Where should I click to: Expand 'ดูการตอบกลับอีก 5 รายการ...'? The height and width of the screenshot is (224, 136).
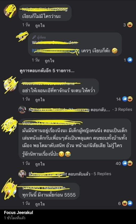(47, 71)
